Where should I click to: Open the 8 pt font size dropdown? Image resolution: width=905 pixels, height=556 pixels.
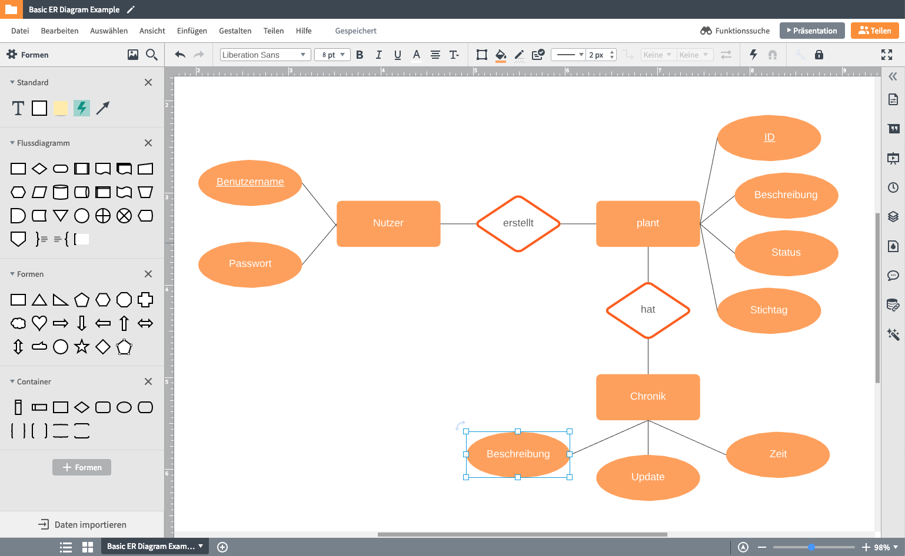[332, 55]
